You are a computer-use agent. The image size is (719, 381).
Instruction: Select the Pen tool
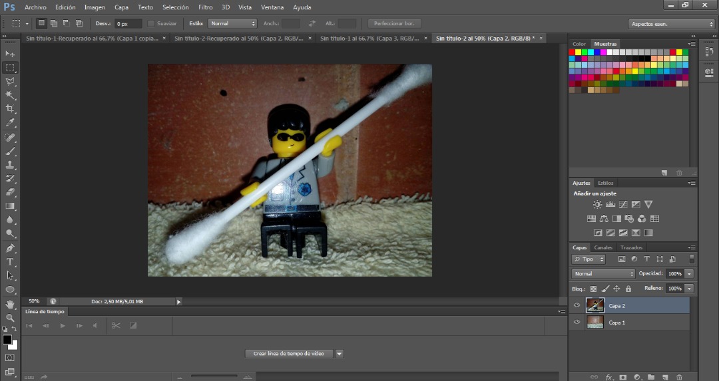click(x=10, y=248)
